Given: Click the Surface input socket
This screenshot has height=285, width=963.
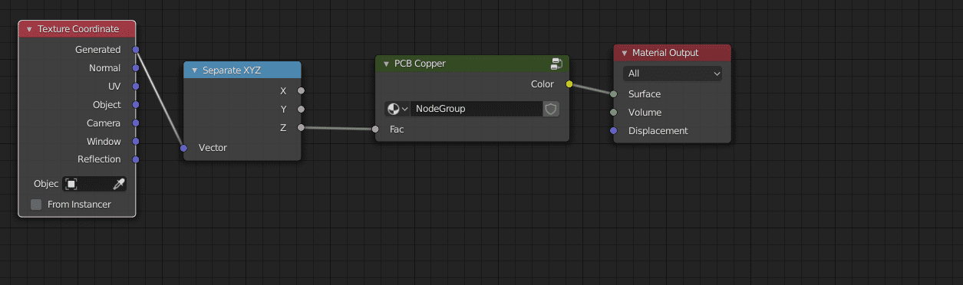Looking at the screenshot, I should tap(613, 94).
